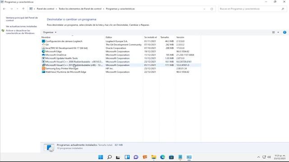
Task: Select the Samsung Easy Printer Manager icon
Action: tap(43, 68)
